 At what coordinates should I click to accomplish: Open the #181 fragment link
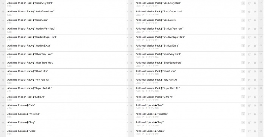pos(9,6)
